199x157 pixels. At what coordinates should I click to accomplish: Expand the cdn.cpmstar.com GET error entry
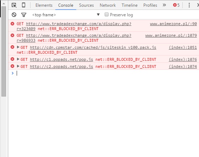[x=18, y=47]
